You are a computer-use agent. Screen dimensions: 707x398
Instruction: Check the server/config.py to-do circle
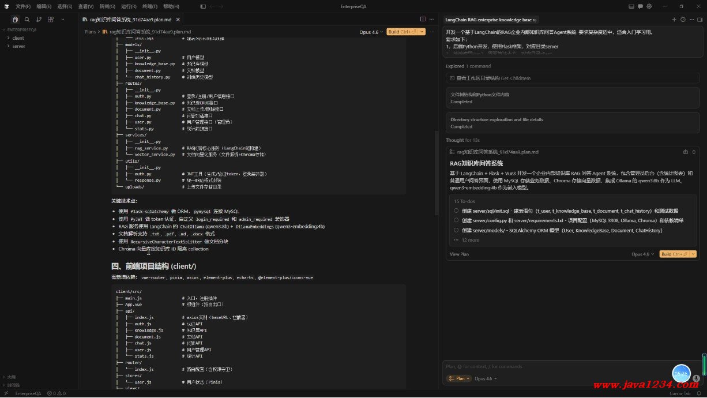[456, 220]
